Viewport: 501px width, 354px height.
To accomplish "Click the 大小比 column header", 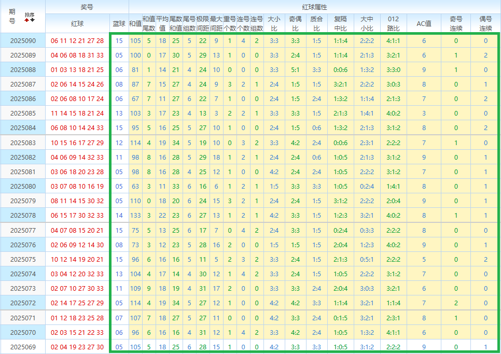I will coord(274,23).
